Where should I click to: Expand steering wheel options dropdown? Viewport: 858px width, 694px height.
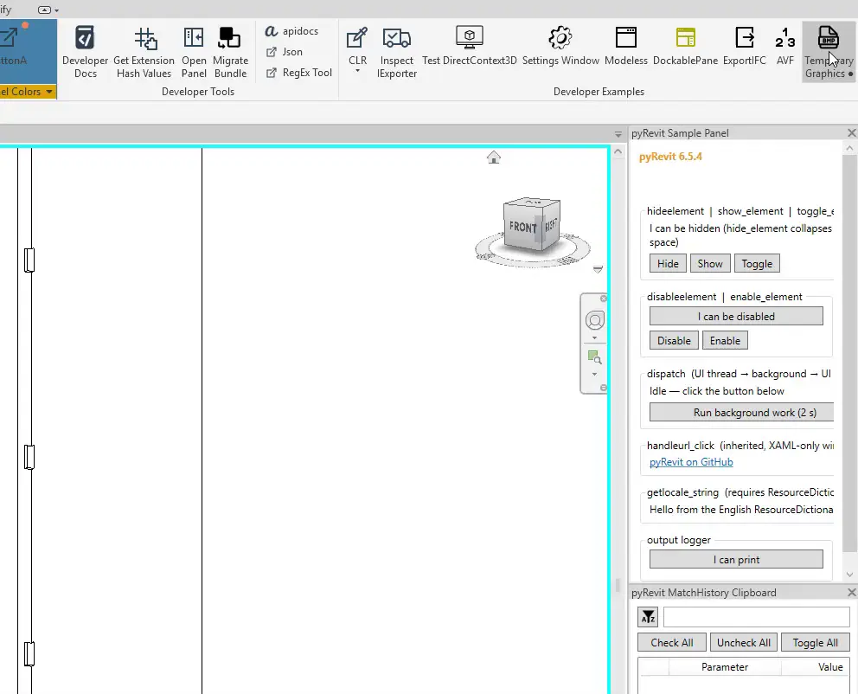point(595,338)
